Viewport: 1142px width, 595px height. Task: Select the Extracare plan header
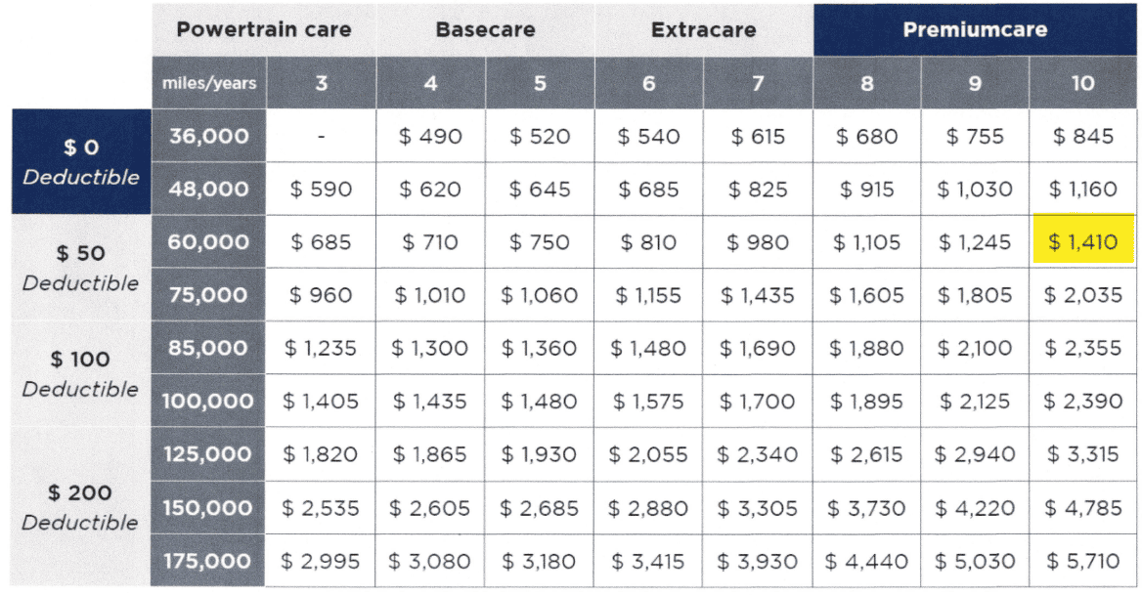[704, 30]
